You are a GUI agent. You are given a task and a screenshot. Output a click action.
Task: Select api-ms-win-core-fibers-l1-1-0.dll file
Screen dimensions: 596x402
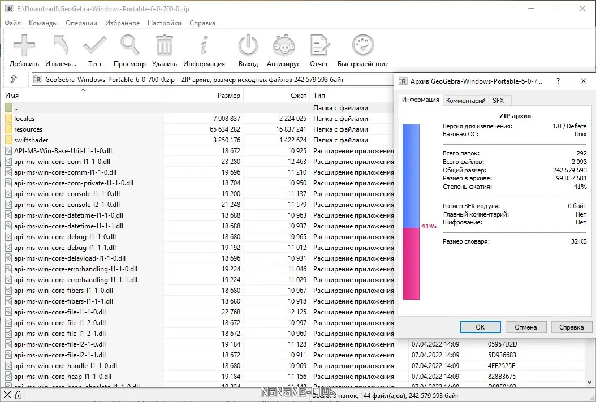pos(63,290)
